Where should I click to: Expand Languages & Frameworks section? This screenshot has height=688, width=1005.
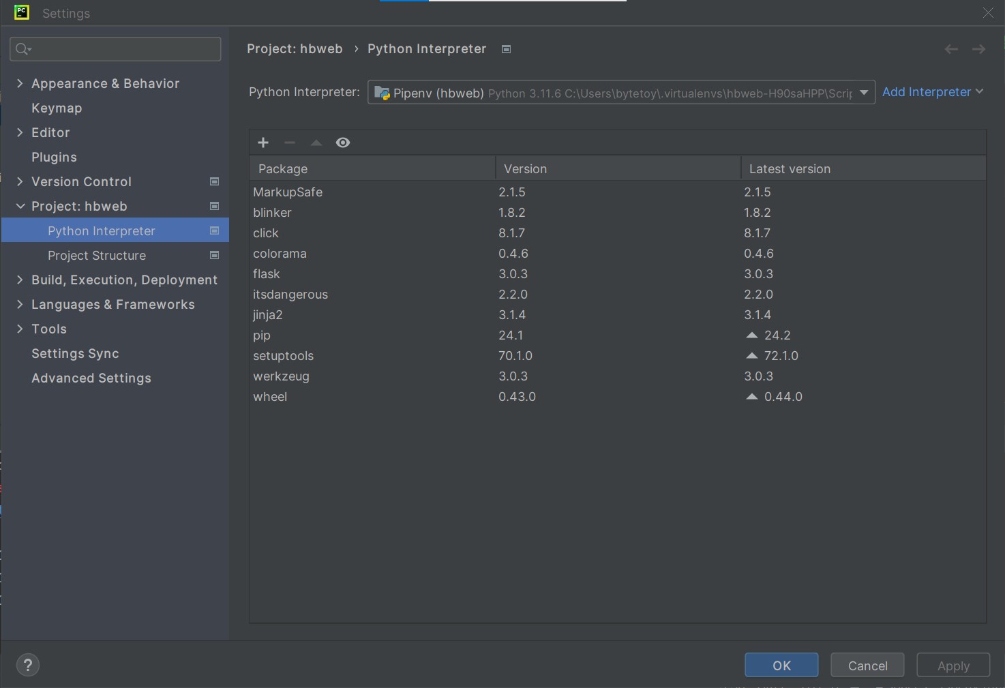pyautogui.click(x=20, y=304)
